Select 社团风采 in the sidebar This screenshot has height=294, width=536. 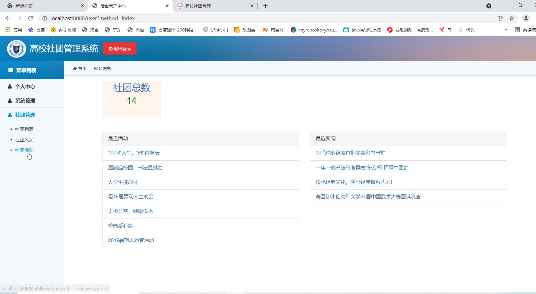pyautogui.click(x=24, y=140)
